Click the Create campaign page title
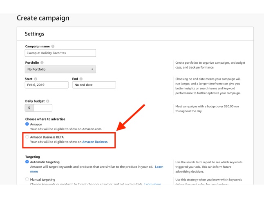The height and width of the screenshot is (198, 264). point(43,18)
